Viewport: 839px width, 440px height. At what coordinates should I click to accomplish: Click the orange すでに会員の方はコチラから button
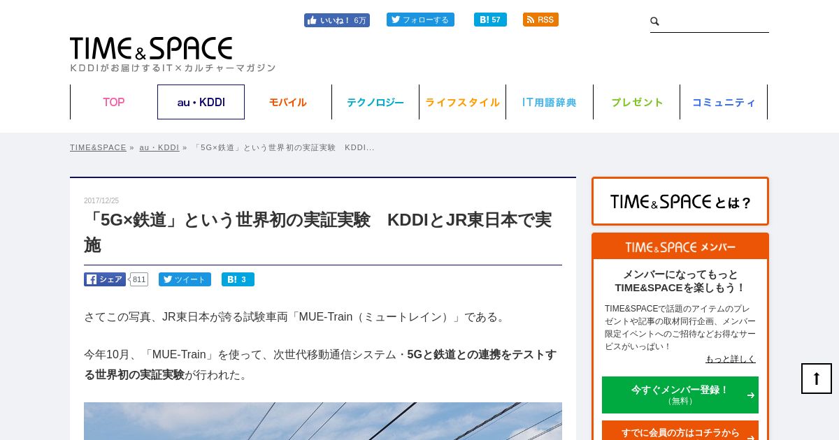pyautogui.click(x=680, y=431)
